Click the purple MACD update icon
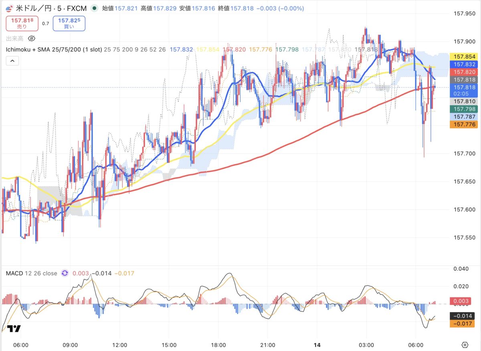This screenshot has height=351, width=481. tap(65, 273)
